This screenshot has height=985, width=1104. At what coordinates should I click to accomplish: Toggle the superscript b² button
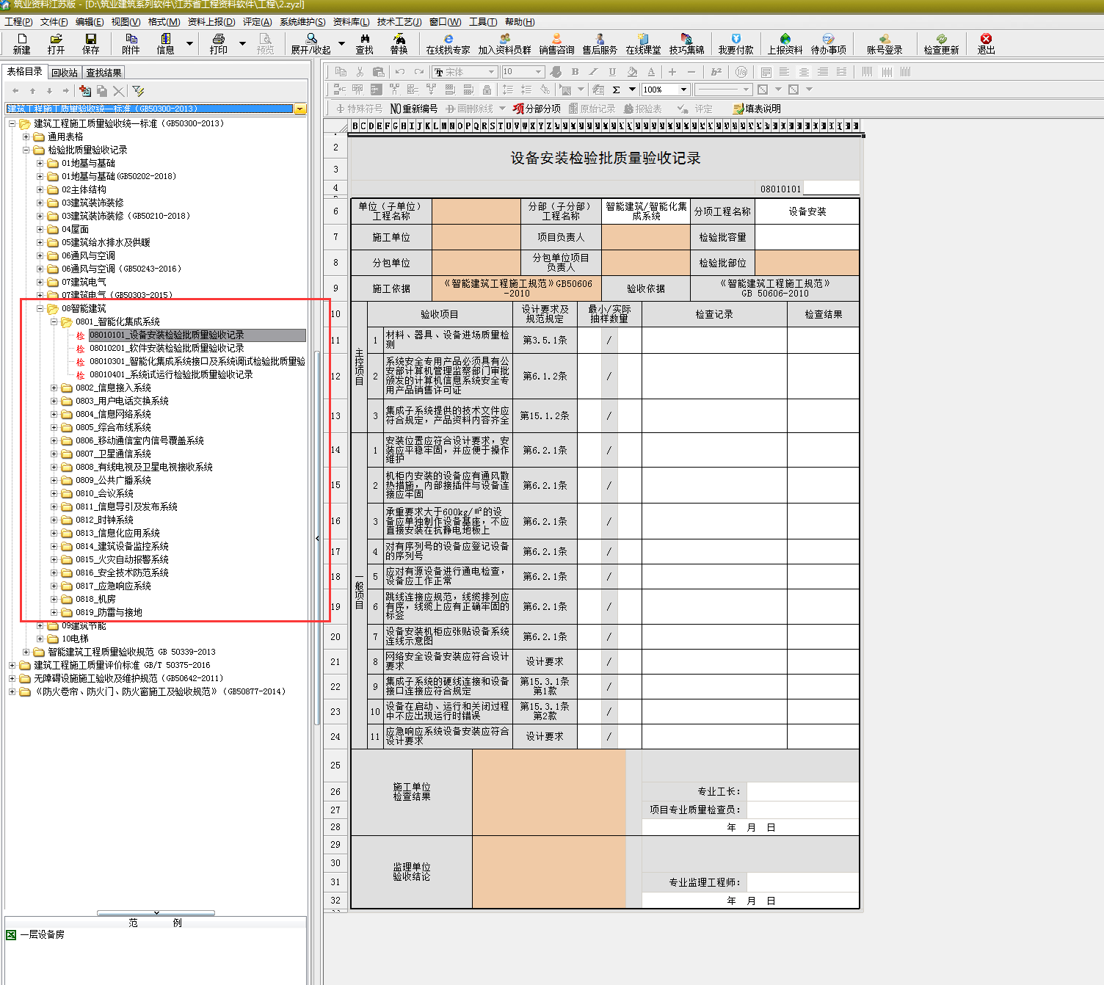tap(716, 71)
